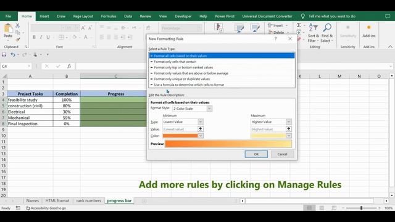Image resolution: width=395 pixels, height=222 pixels.
Task: Open the 'HTML format' sheet tab
Action: pos(57,200)
